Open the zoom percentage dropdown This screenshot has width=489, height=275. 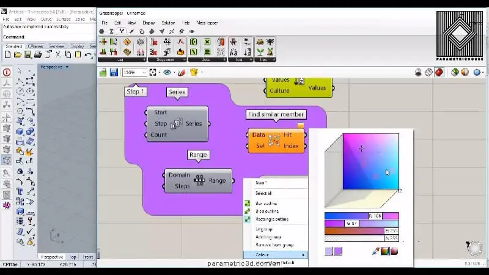[x=144, y=72]
